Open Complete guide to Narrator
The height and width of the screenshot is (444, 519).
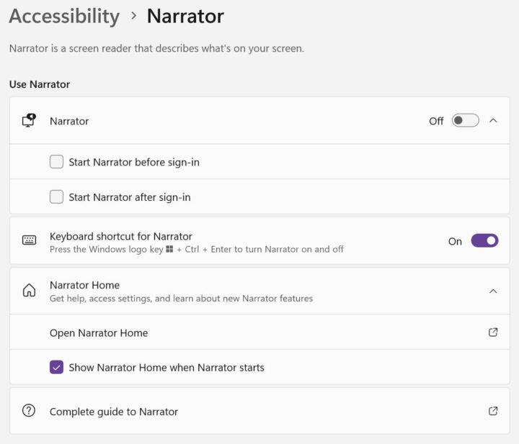259,411
